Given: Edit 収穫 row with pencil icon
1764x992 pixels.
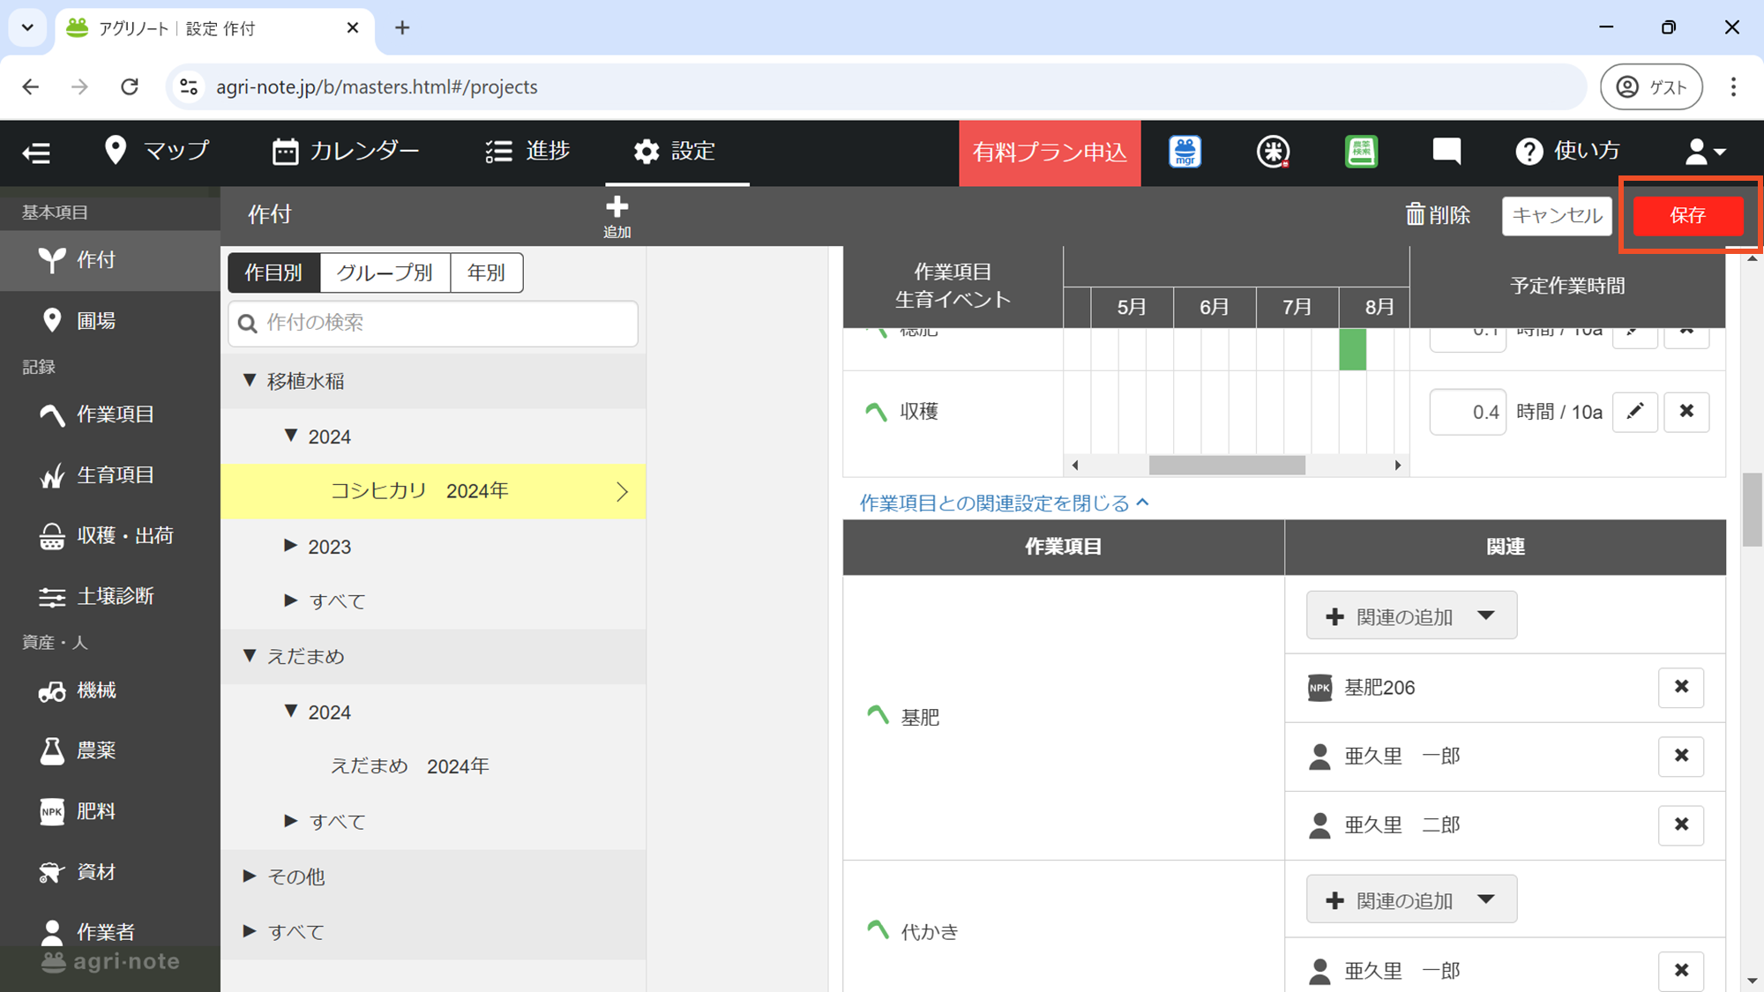Looking at the screenshot, I should (1635, 412).
